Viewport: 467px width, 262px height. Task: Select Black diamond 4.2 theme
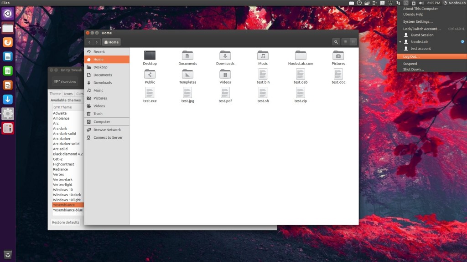point(68,154)
